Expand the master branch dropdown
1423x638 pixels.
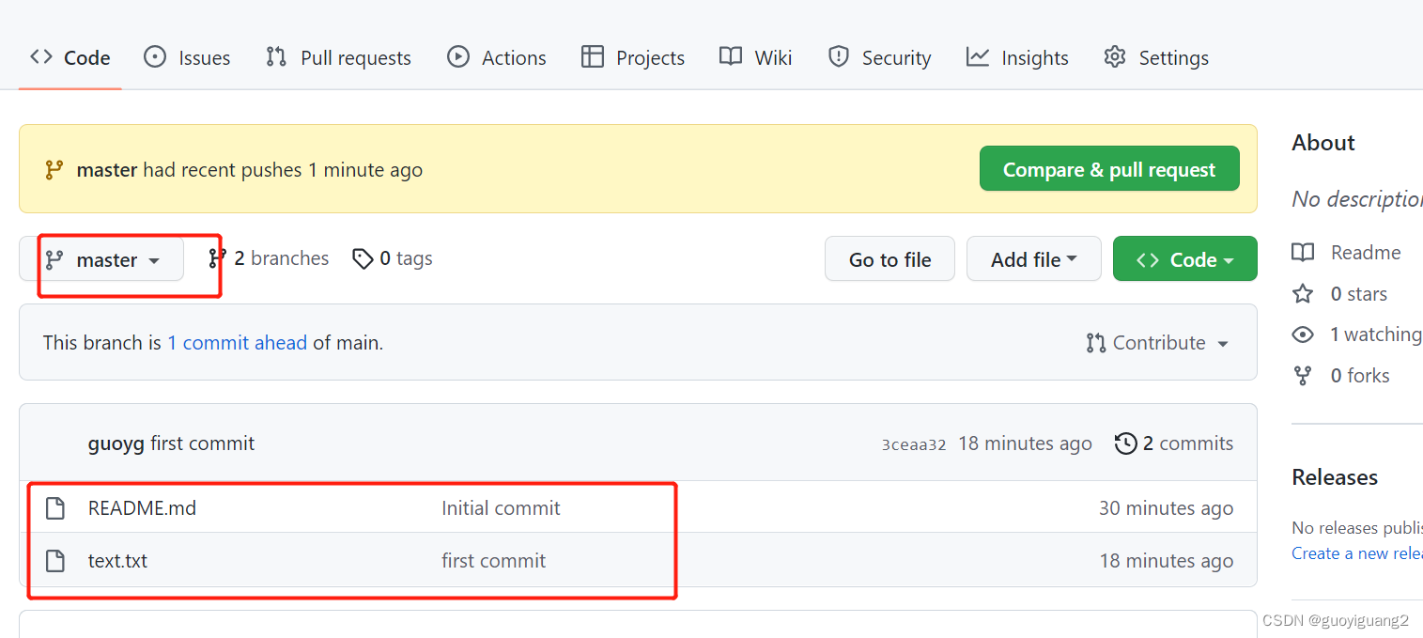click(101, 259)
